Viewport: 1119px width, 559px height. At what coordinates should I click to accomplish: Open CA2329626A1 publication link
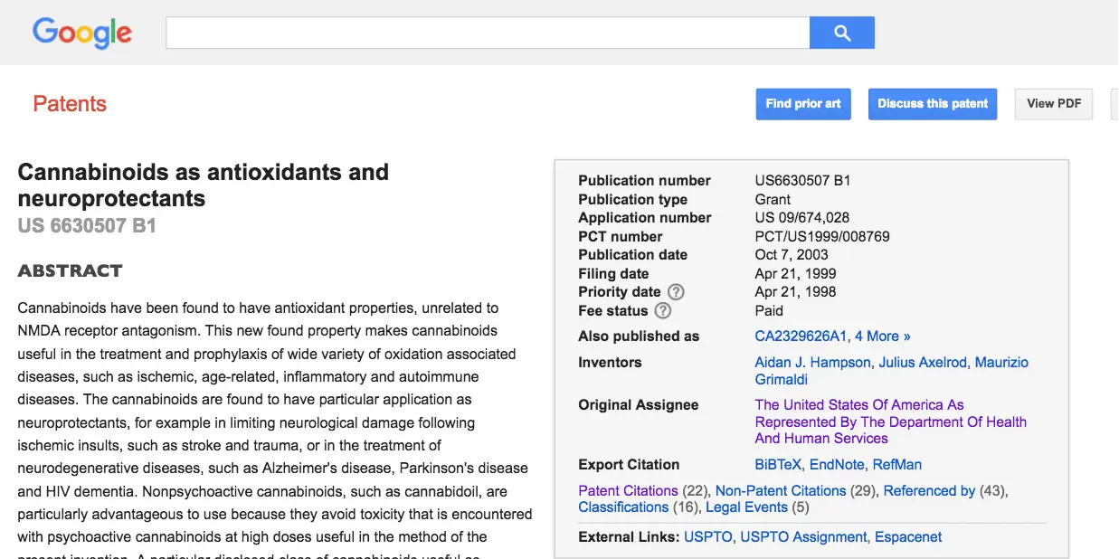801,336
